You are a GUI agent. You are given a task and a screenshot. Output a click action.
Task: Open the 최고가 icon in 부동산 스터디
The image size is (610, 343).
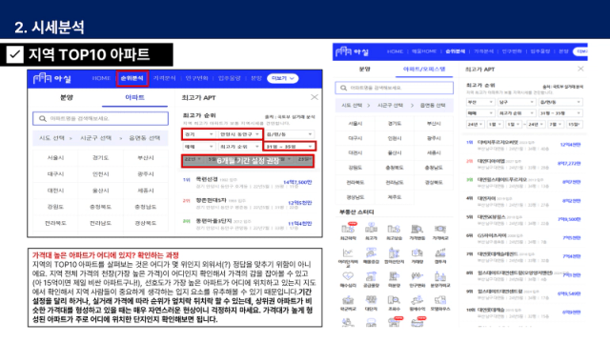(x=371, y=232)
